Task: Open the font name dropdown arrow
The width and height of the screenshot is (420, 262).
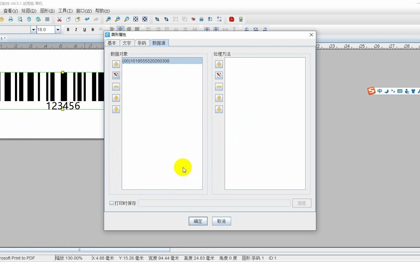Action: click(34, 30)
